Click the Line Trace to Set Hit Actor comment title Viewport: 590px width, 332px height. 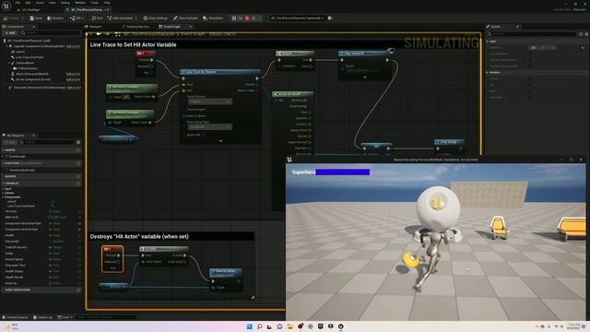point(133,44)
